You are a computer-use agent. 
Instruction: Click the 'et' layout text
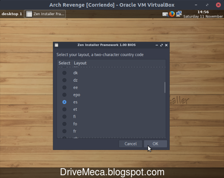[x=75, y=109]
